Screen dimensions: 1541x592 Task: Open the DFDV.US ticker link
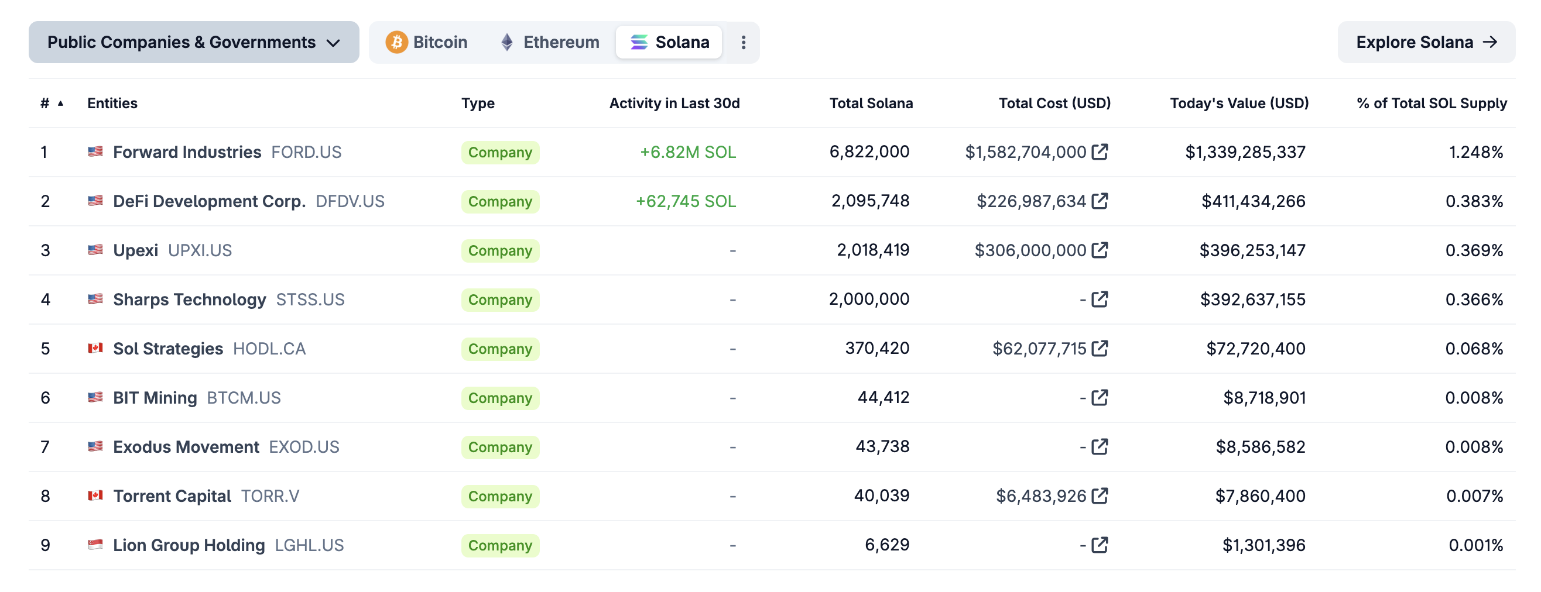(x=351, y=201)
